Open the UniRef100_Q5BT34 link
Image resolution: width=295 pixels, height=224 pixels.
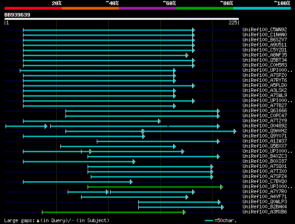click(265, 60)
